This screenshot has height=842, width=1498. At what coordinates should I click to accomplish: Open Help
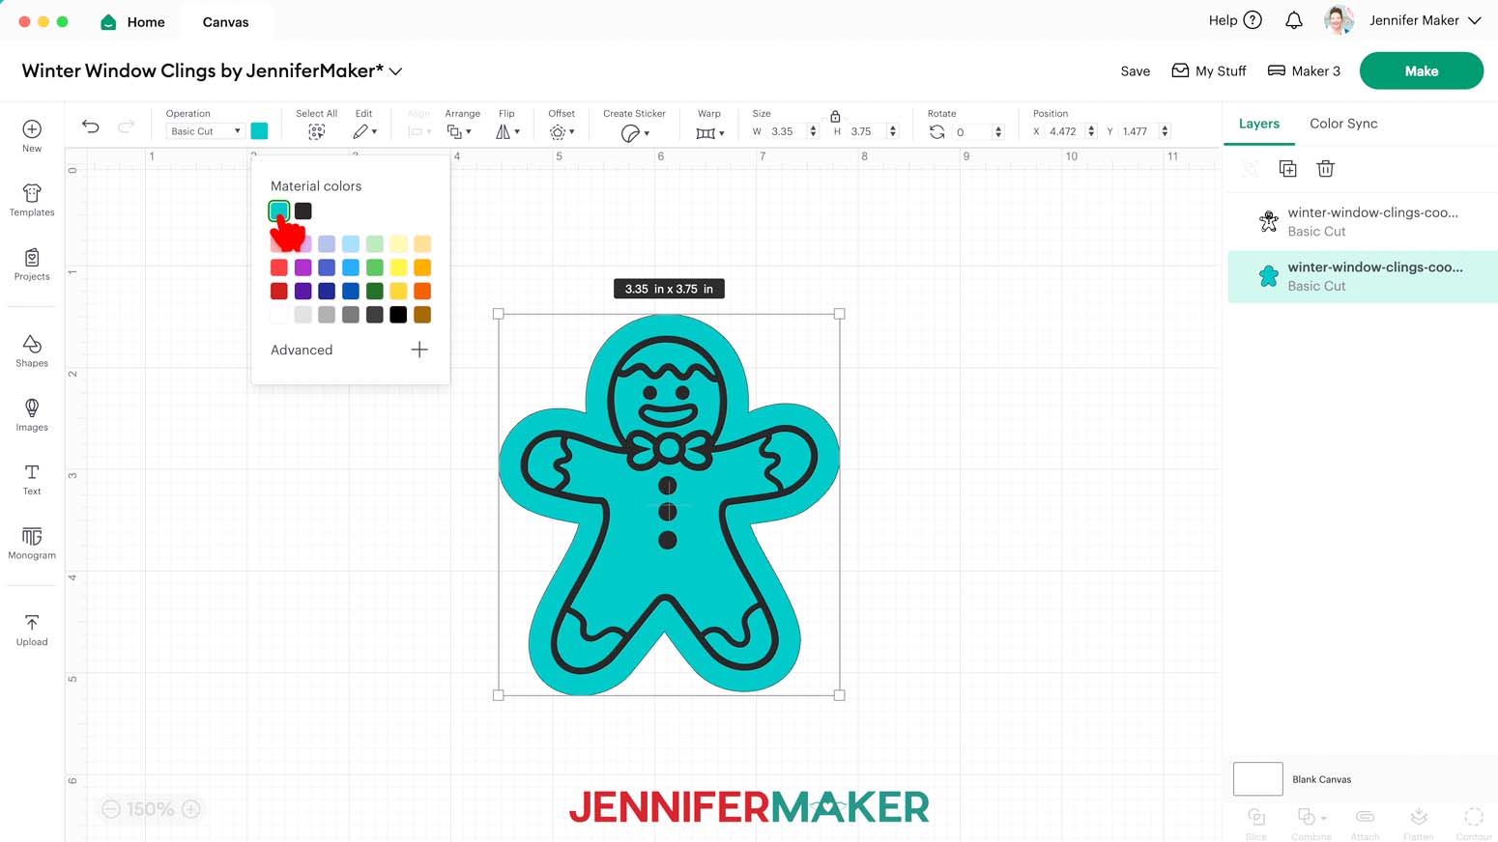1235,20
